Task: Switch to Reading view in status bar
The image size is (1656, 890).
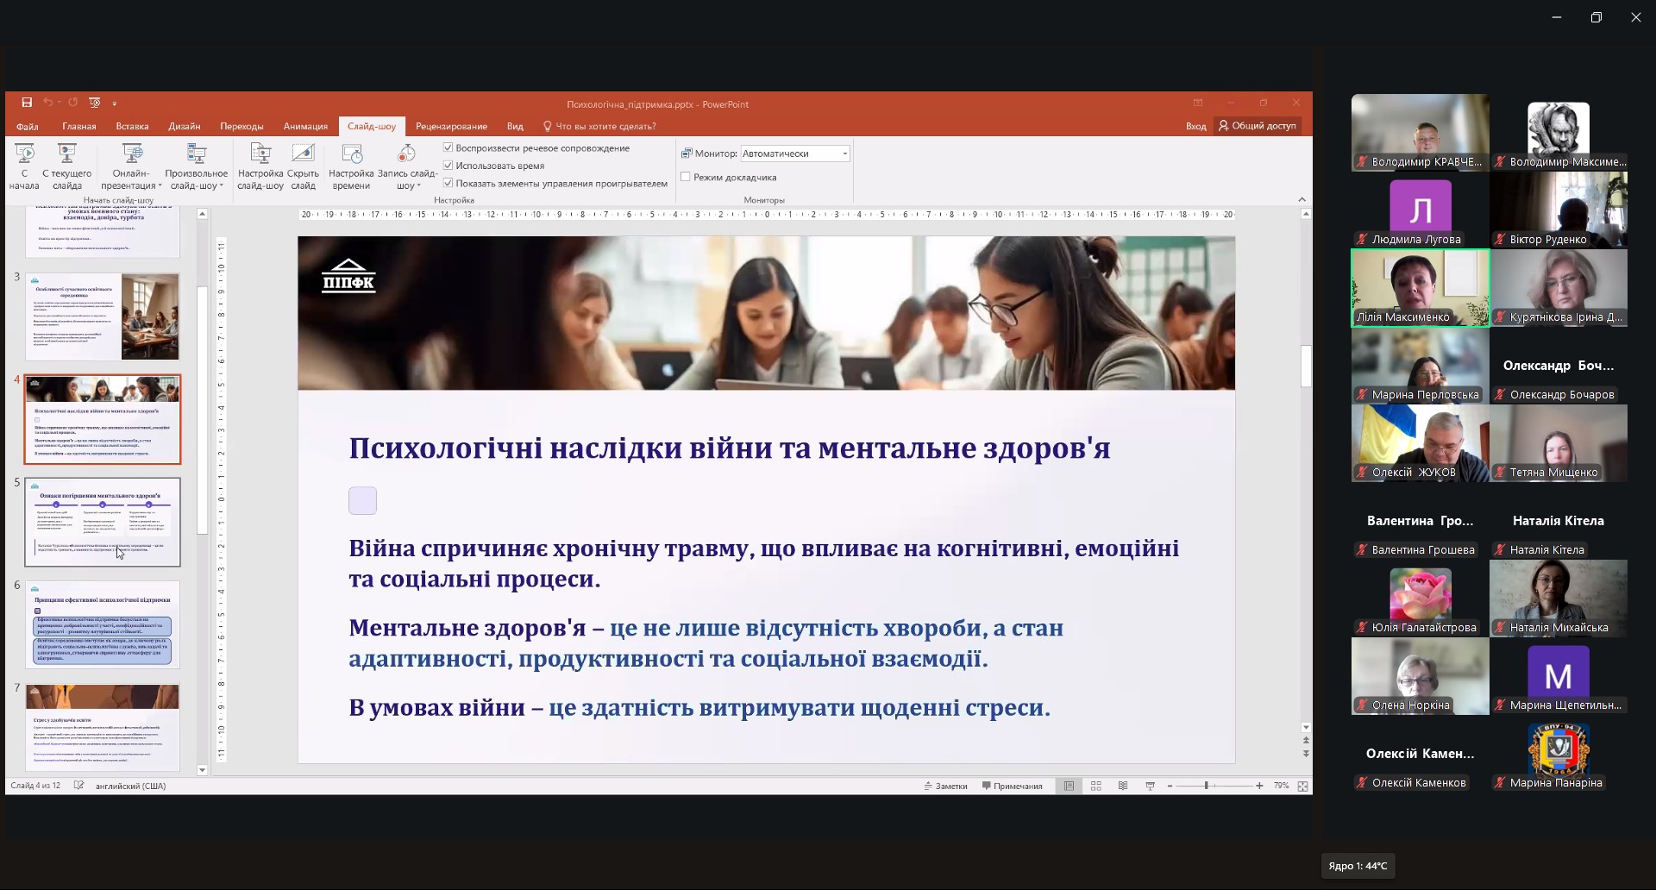Action: [1123, 787]
